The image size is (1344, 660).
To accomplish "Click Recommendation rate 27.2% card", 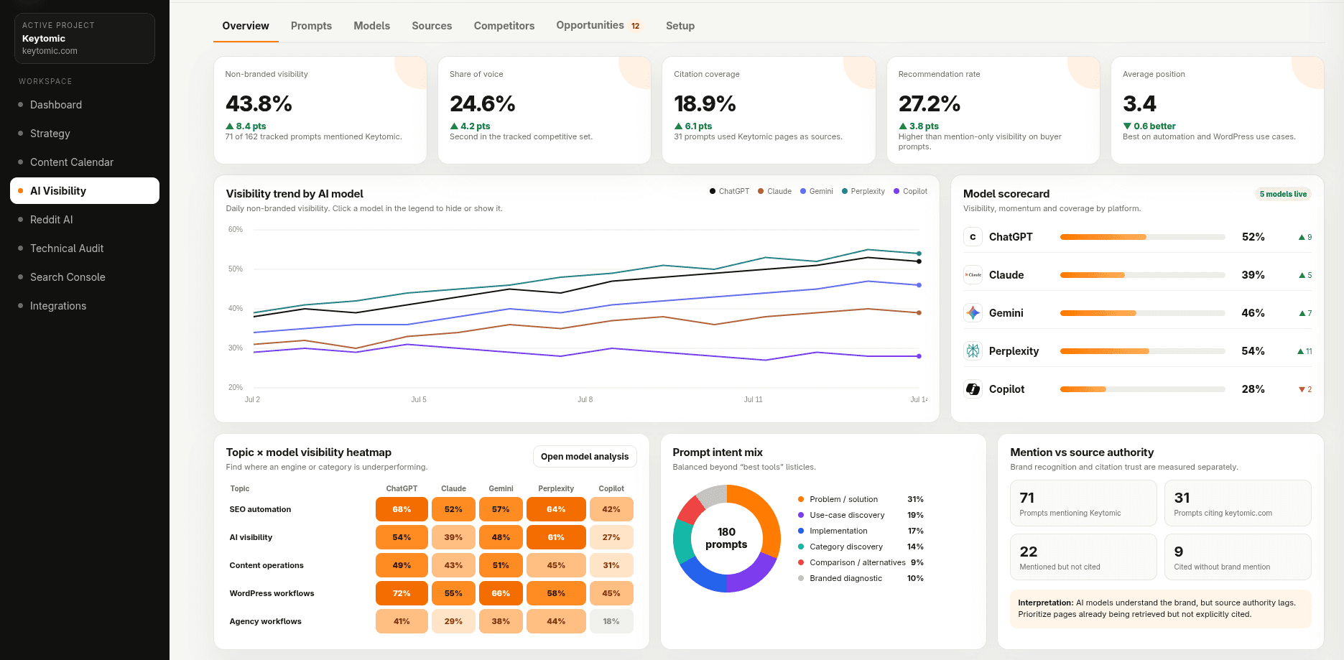I will [993, 110].
